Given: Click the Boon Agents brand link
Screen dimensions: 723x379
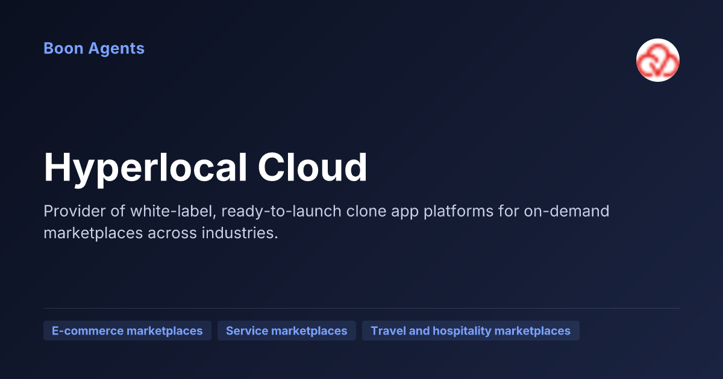Looking at the screenshot, I should click(x=94, y=48).
